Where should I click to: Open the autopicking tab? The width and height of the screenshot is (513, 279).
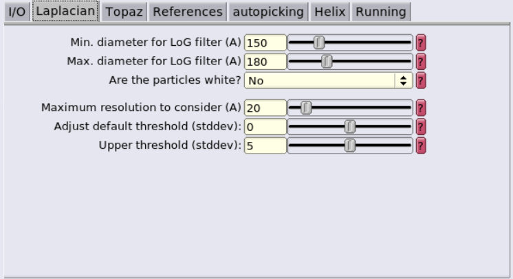268,12
